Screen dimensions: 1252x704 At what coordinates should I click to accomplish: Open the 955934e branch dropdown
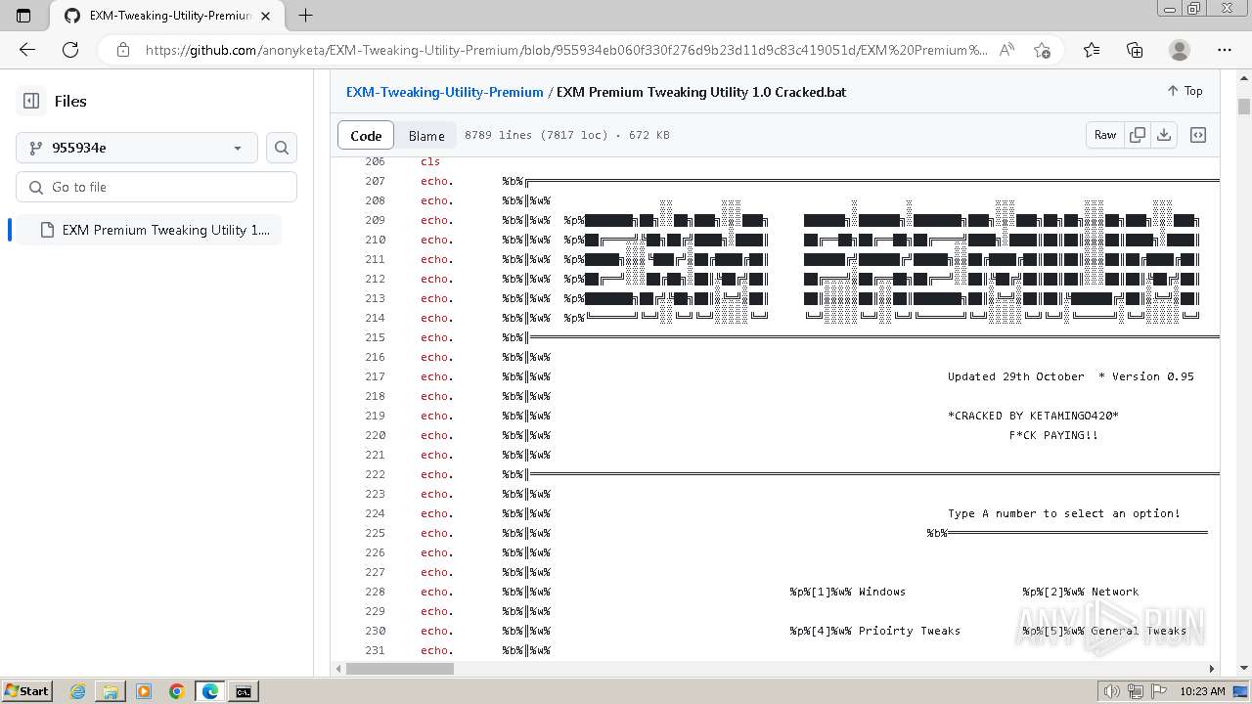tap(137, 148)
